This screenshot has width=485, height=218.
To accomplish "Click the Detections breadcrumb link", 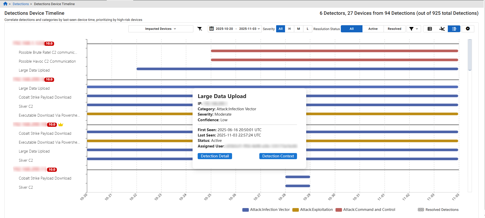I will click(x=21, y=4).
